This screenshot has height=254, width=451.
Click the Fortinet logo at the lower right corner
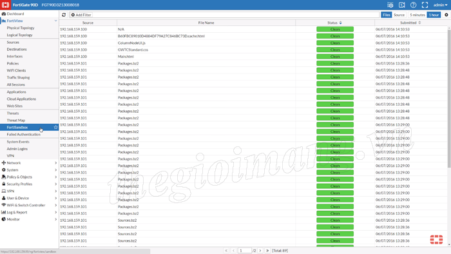pyautogui.click(x=436, y=239)
